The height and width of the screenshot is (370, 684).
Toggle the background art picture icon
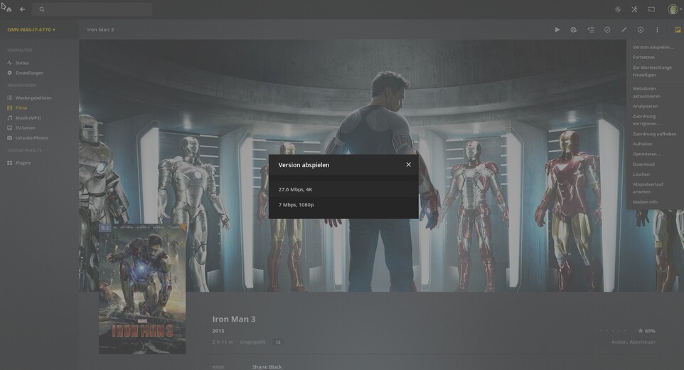pyautogui.click(x=678, y=30)
